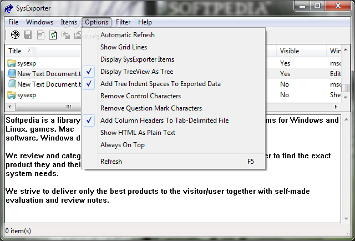The width and height of the screenshot is (355, 241).
Task: Click the left arrow of horizontal scrollbar
Action: coord(9,107)
